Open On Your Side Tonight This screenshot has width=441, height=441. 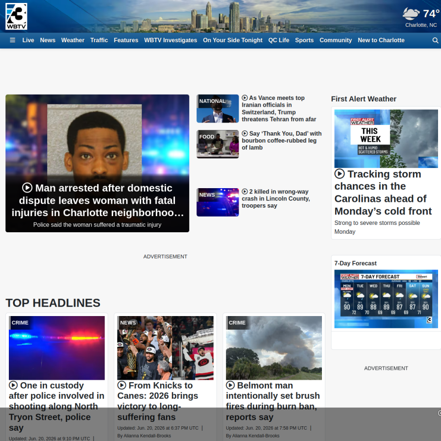point(233,40)
